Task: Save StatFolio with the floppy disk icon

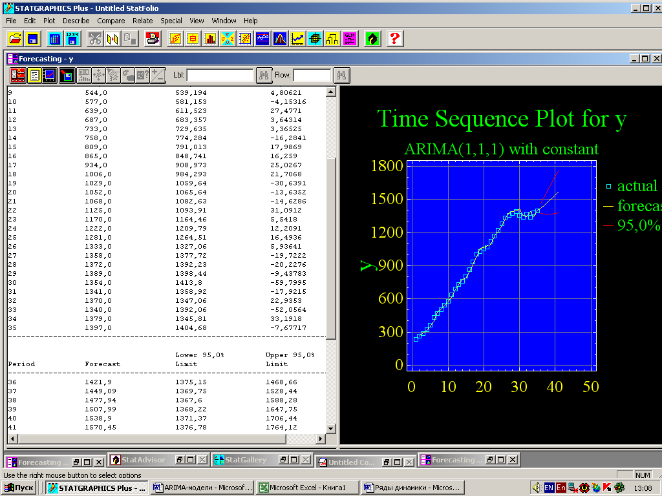Action: point(32,39)
